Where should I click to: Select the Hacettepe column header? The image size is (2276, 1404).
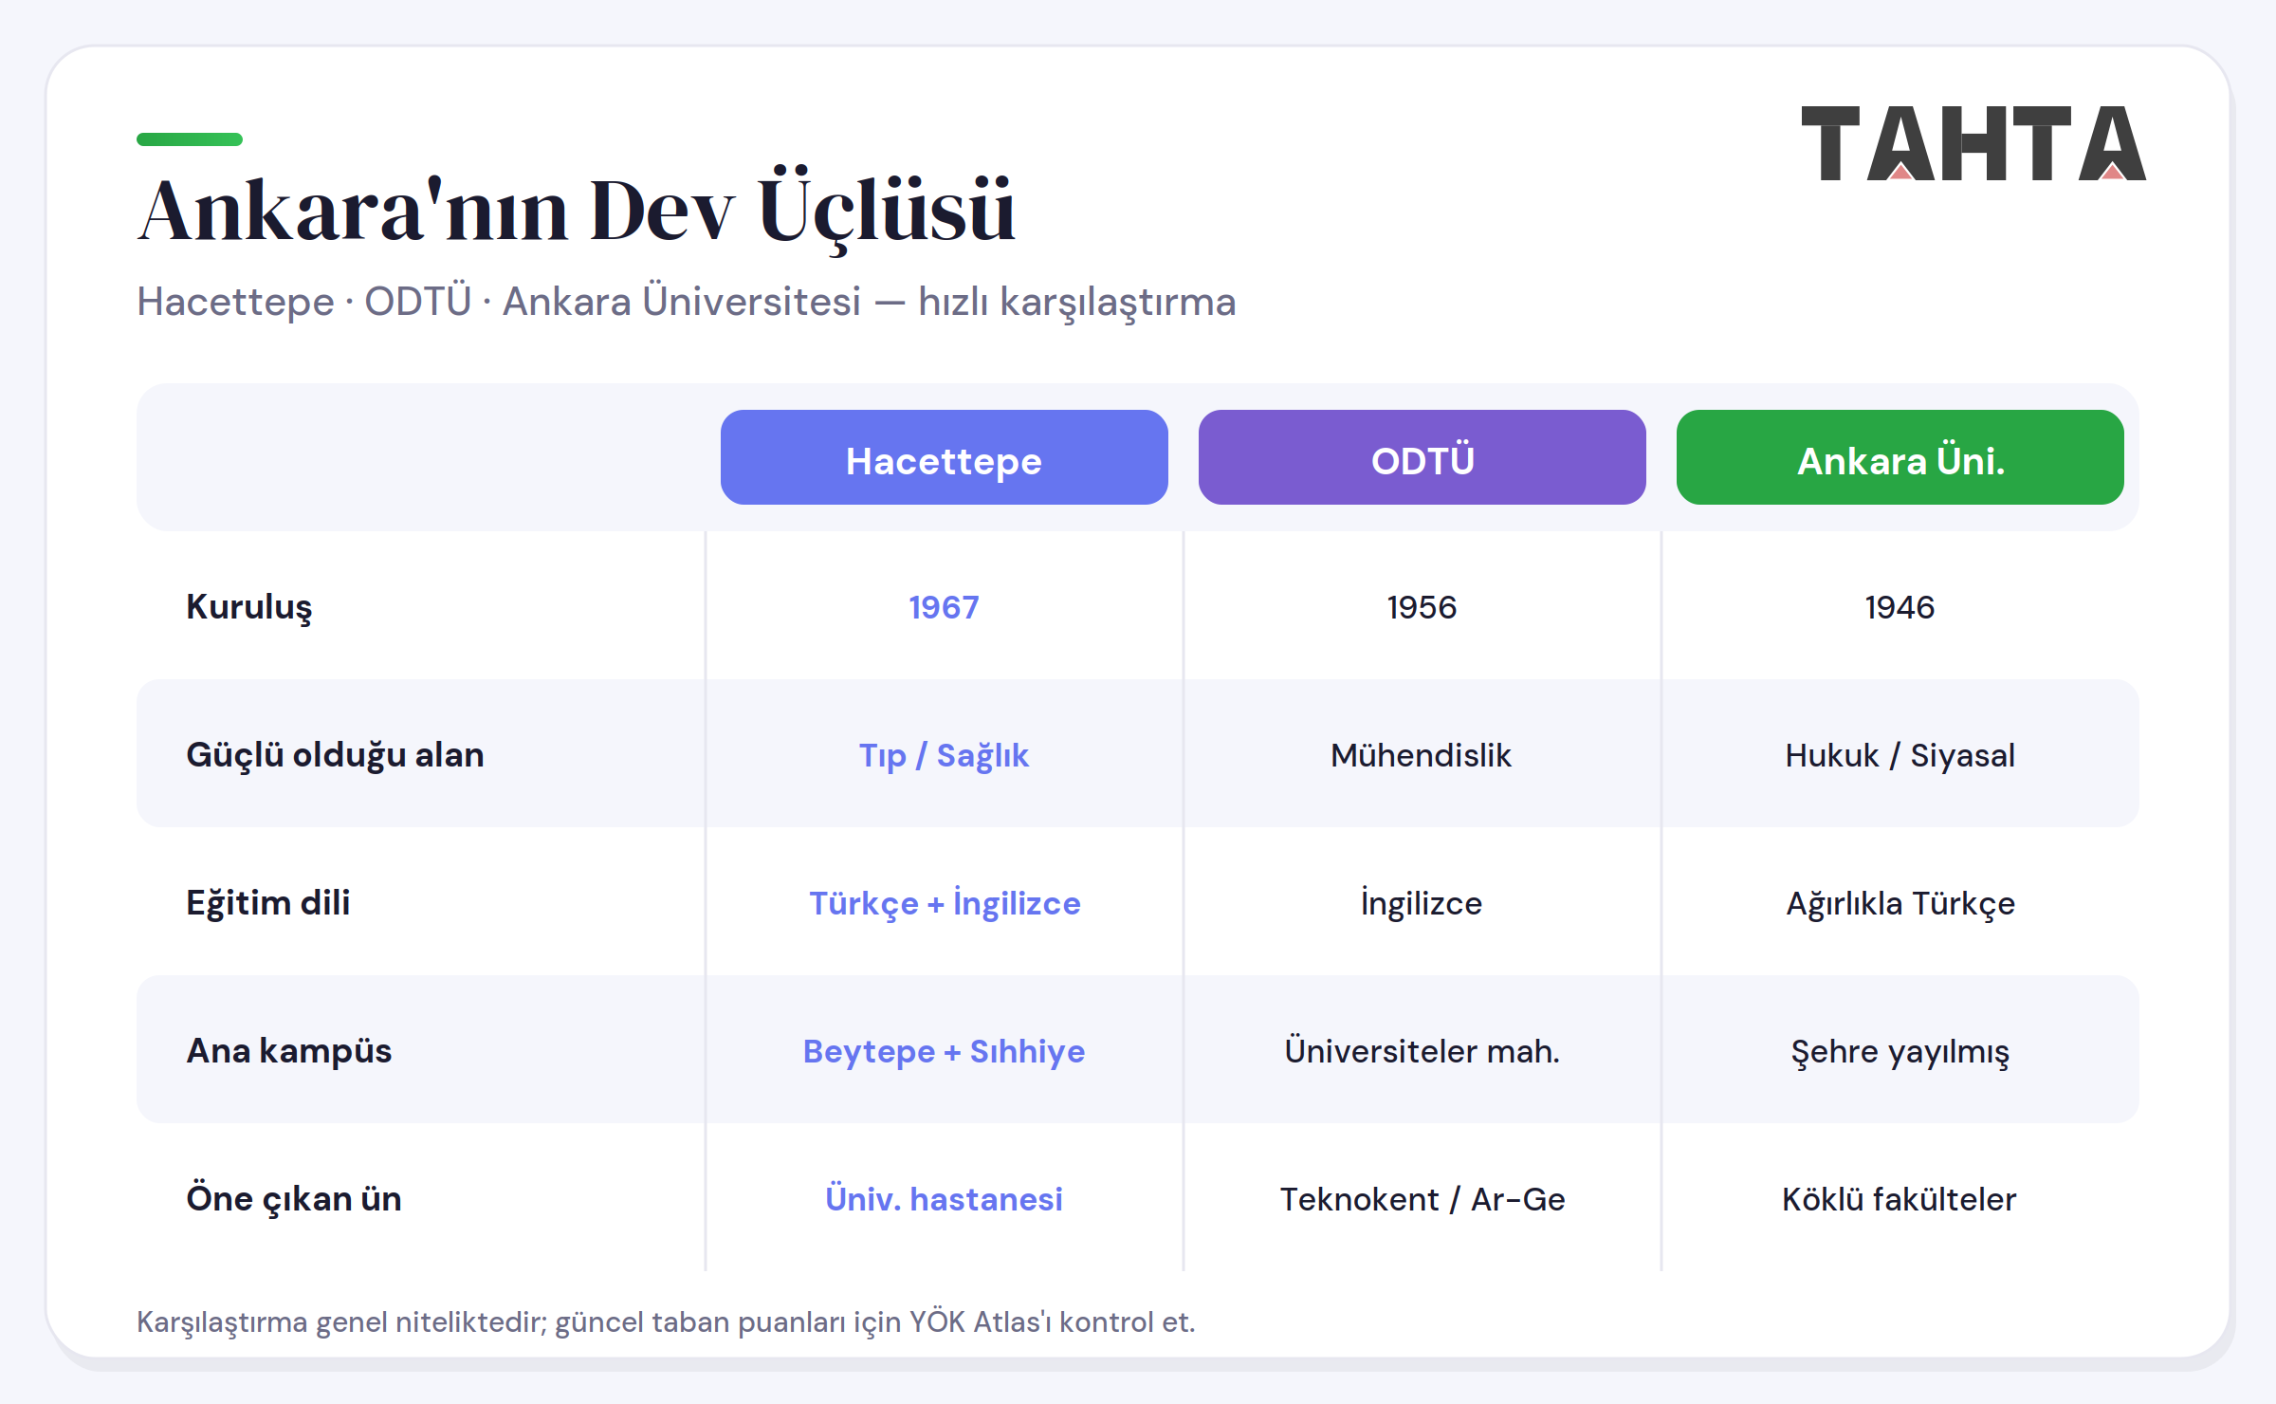945,457
